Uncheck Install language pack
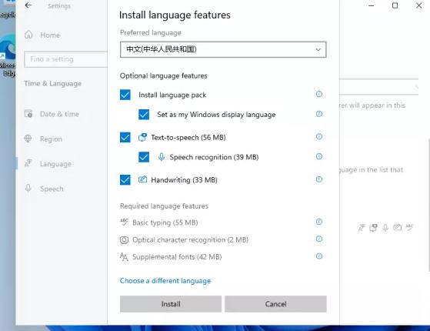This screenshot has width=430, height=331. click(125, 95)
